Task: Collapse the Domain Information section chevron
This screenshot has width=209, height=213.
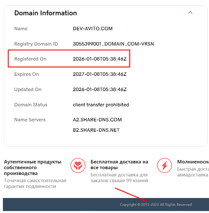Action: (x=190, y=13)
